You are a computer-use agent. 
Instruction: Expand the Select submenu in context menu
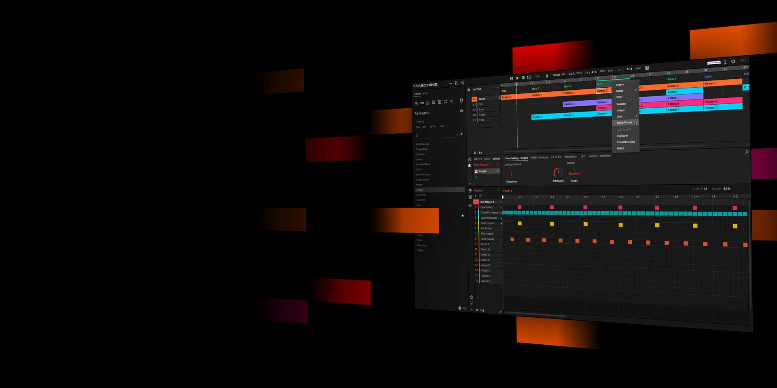pyautogui.click(x=626, y=91)
